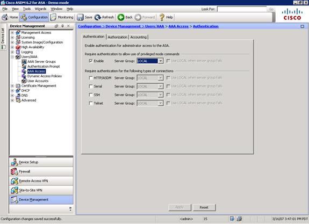
Task: Click the status bar save icon
Action: pyautogui.click(x=232, y=219)
